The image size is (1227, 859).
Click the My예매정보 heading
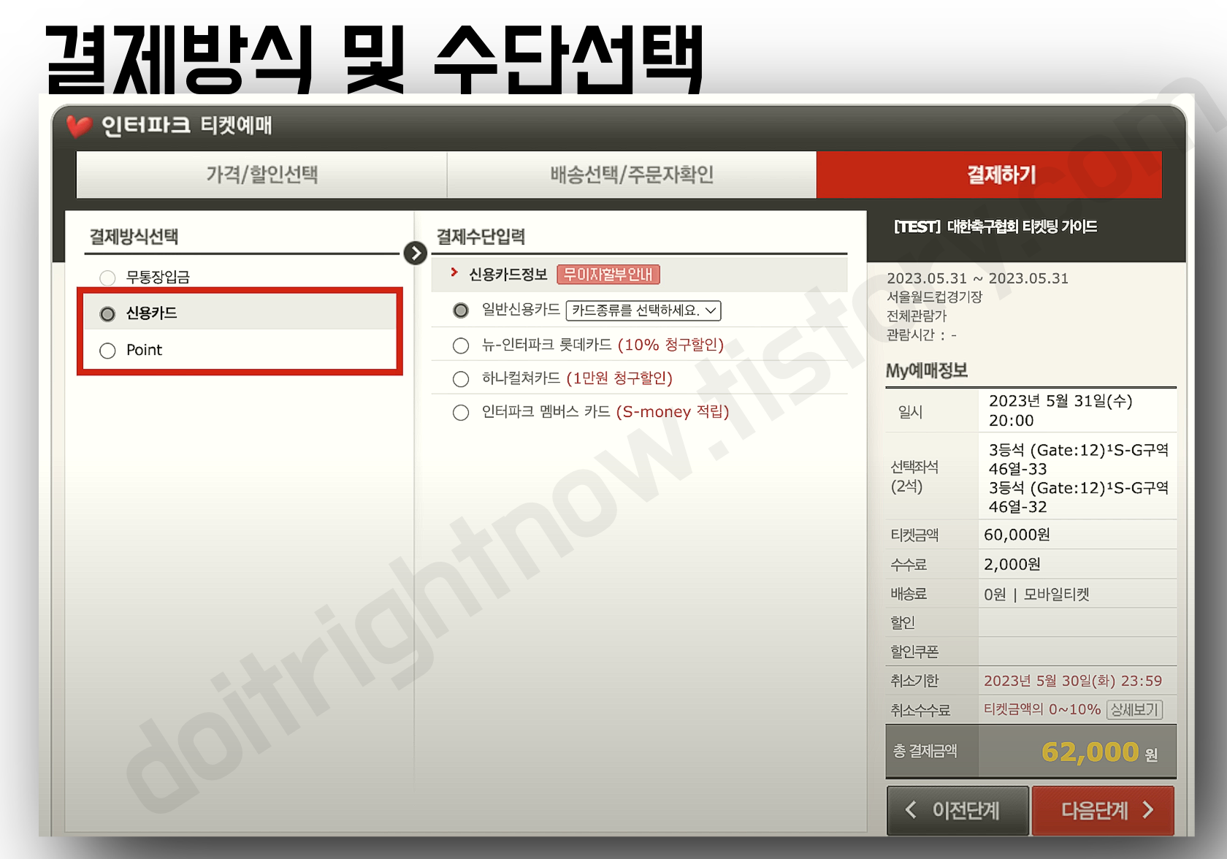pyautogui.click(x=926, y=370)
